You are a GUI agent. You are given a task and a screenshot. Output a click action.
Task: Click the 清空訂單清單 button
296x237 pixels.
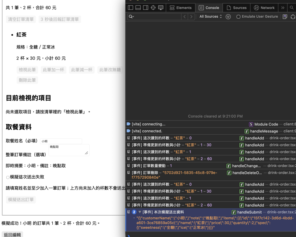point(21,19)
